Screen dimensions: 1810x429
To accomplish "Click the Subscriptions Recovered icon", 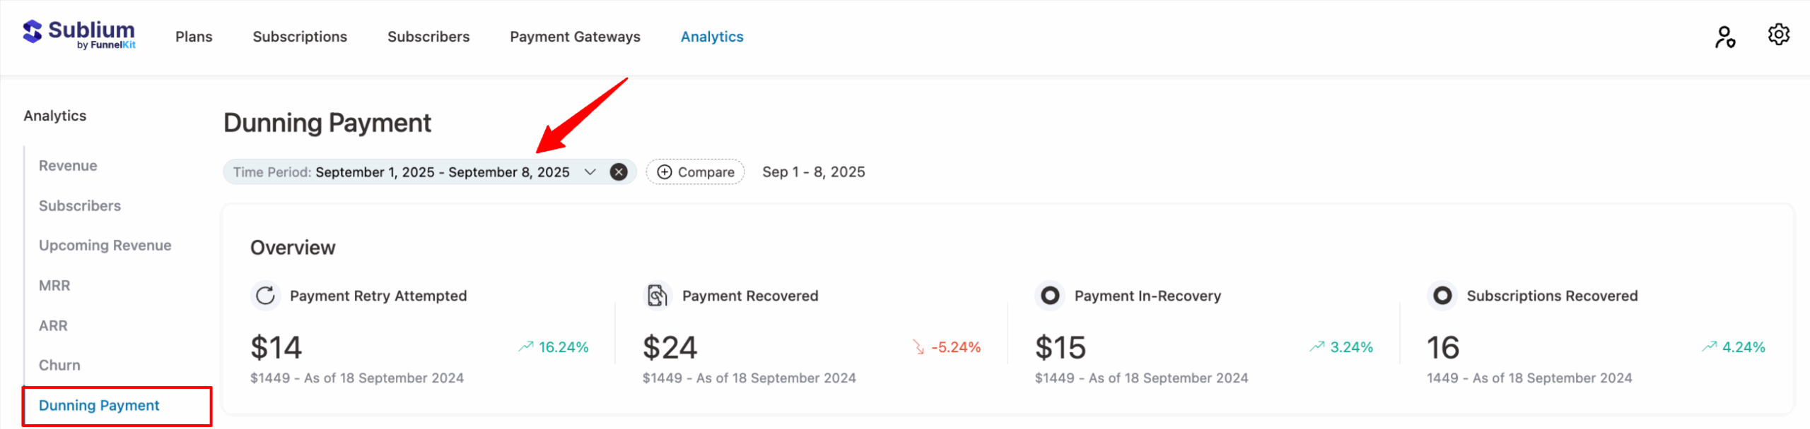I will 1442,296.
